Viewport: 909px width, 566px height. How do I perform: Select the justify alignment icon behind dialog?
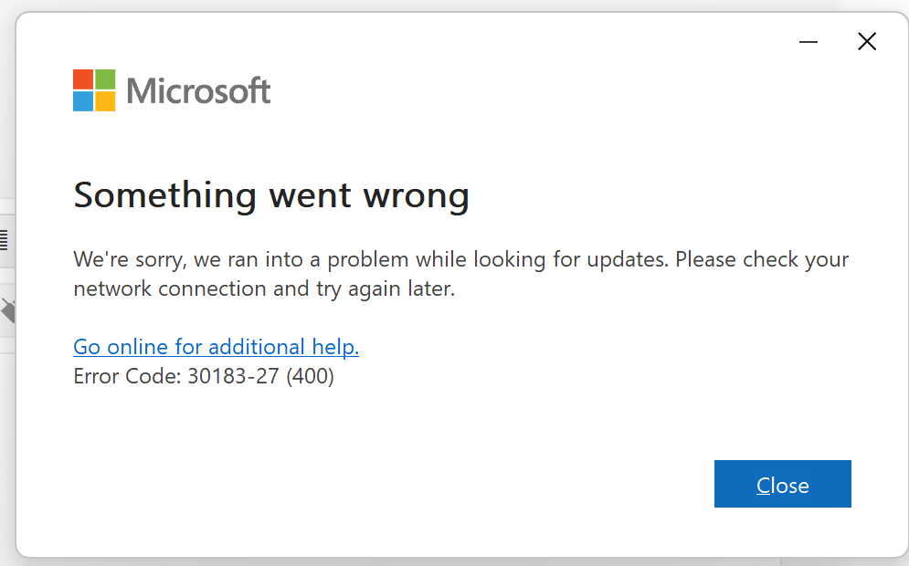click(x=4, y=240)
